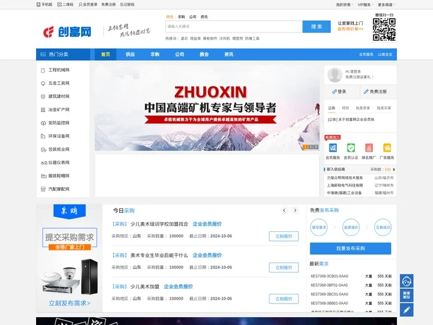The image size is (433, 325).
Task: Click the 热门分类 list icon
Action: (x=43, y=54)
